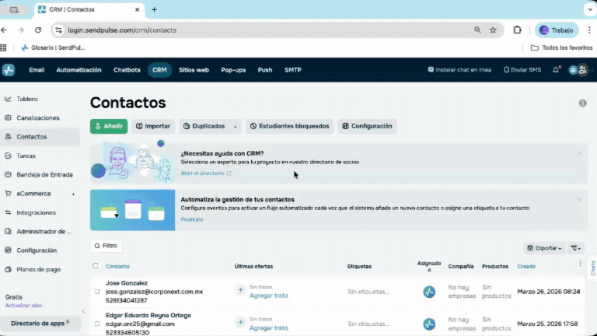
Task: Close the CRM help banner
Action: point(579,154)
